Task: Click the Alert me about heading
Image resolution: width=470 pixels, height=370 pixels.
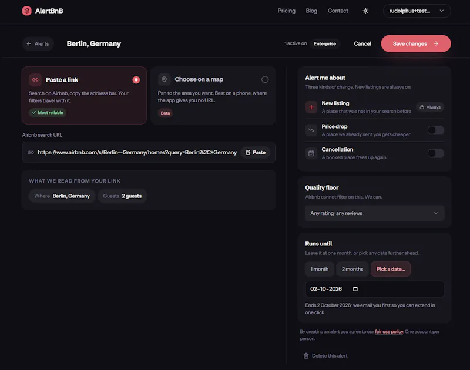Action: point(325,78)
